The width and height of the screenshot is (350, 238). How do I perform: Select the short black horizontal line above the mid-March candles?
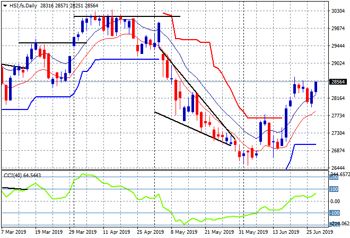[x=52, y=43]
